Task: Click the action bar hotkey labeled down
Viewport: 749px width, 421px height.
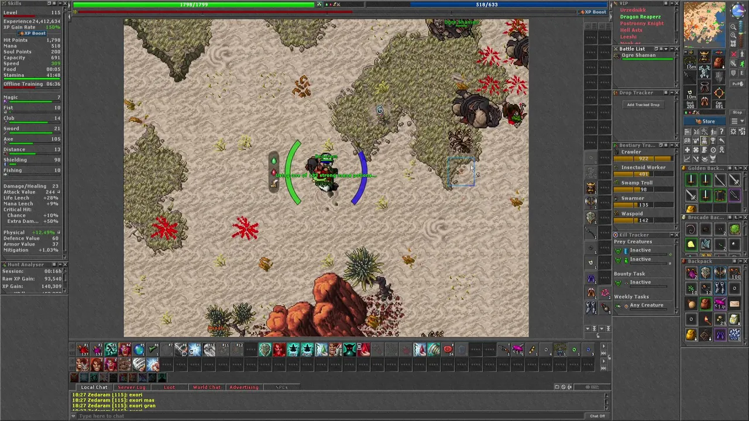Action: tap(307, 350)
